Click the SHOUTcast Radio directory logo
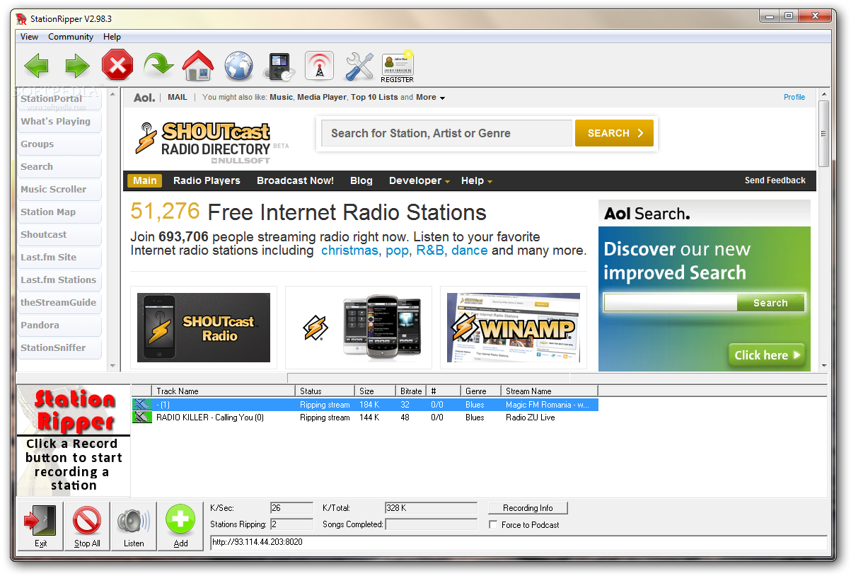 (x=204, y=142)
